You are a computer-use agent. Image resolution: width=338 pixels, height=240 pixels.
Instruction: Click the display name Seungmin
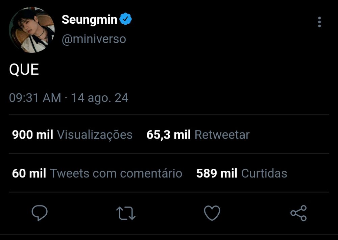click(x=89, y=20)
